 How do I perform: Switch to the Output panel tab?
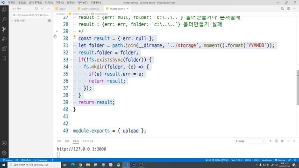pos(67,141)
